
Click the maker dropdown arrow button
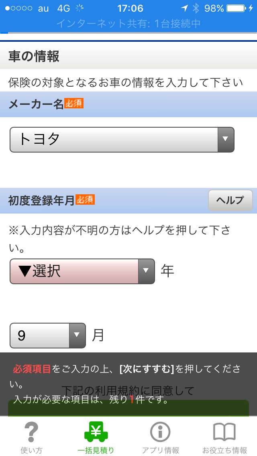[x=226, y=140]
